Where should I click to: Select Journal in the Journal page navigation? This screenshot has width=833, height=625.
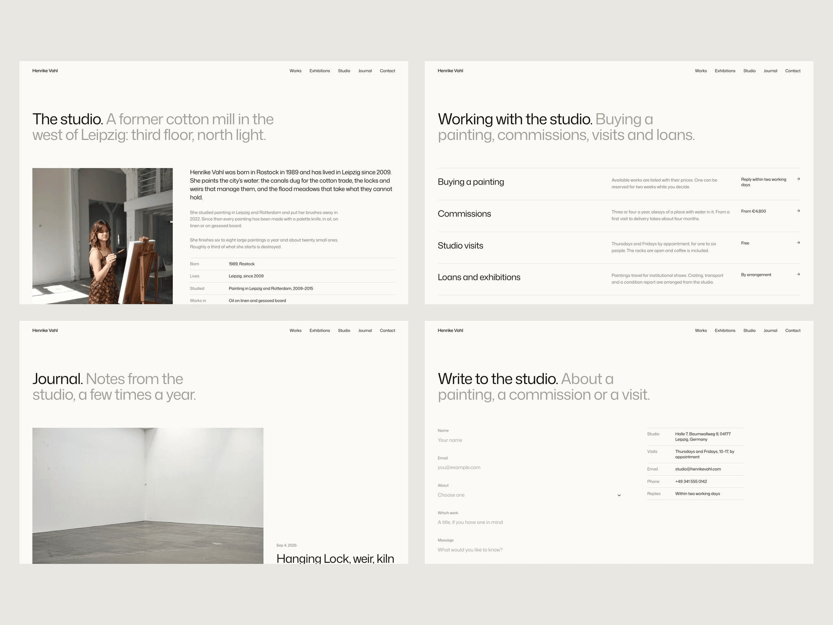point(365,330)
